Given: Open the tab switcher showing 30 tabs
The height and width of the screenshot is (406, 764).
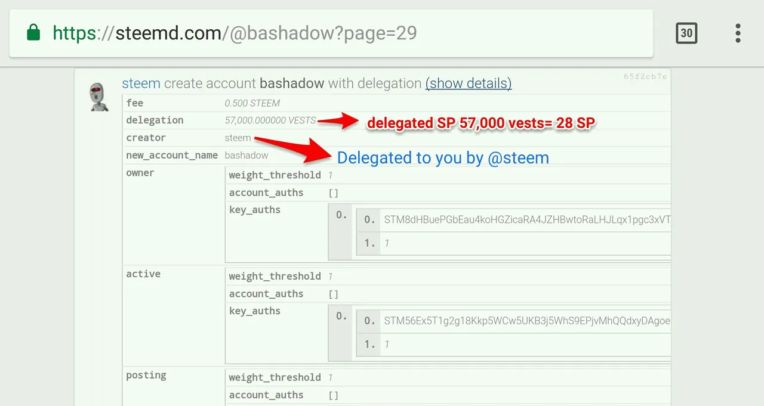Looking at the screenshot, I should (x=686, y=33).
